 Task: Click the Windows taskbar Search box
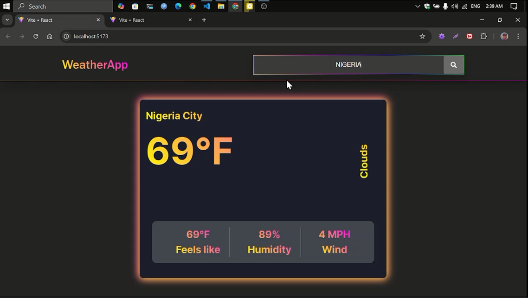tap(63, 6)
